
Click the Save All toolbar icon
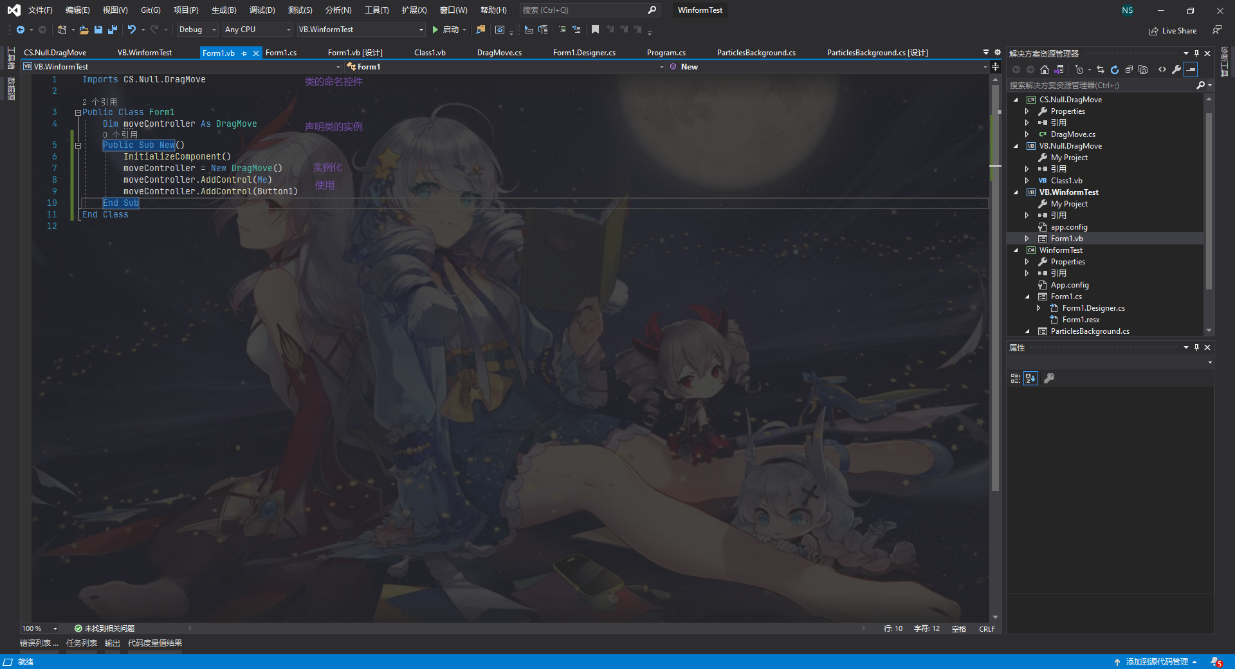(113, 30)
